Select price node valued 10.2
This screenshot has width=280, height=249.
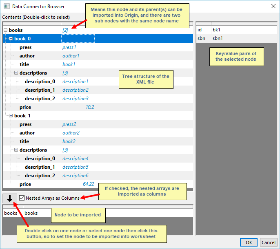98,107
